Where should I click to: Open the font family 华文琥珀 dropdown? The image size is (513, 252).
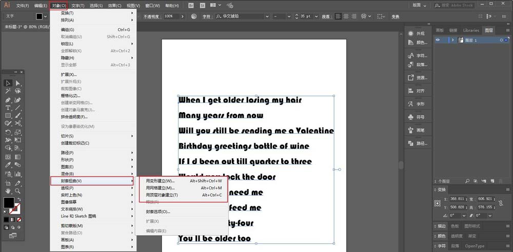pyautogui.click(x=267, y=16)
